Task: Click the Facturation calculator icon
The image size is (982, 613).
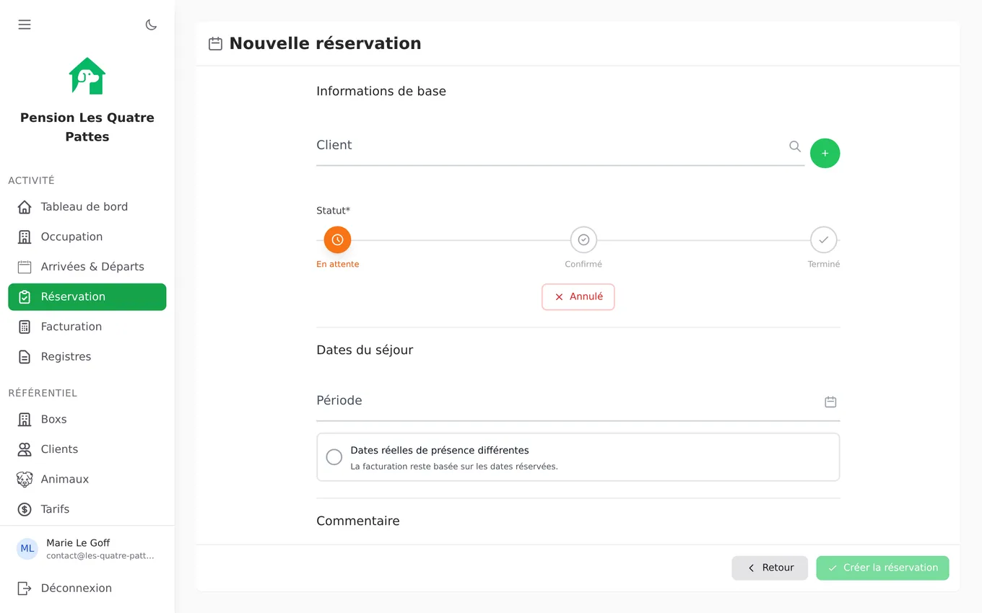Action: [x=25, y=327]
